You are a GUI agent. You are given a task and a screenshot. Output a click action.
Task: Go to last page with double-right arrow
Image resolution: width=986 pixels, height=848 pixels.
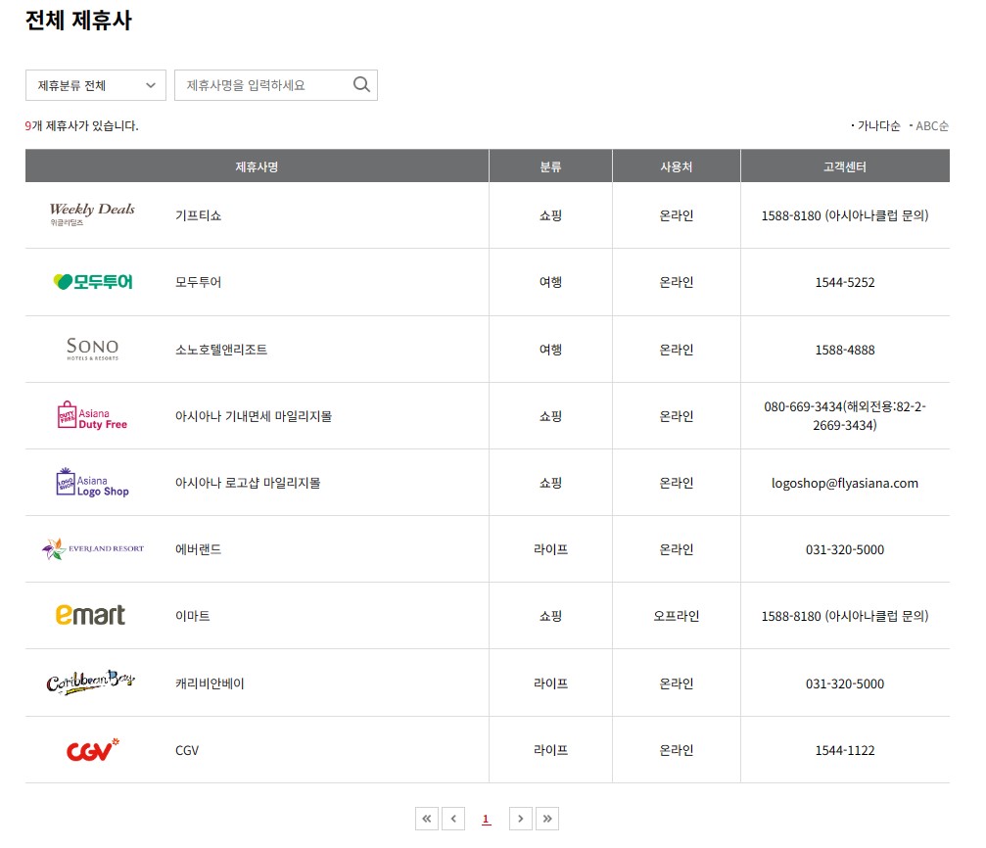tap(547, 819)
